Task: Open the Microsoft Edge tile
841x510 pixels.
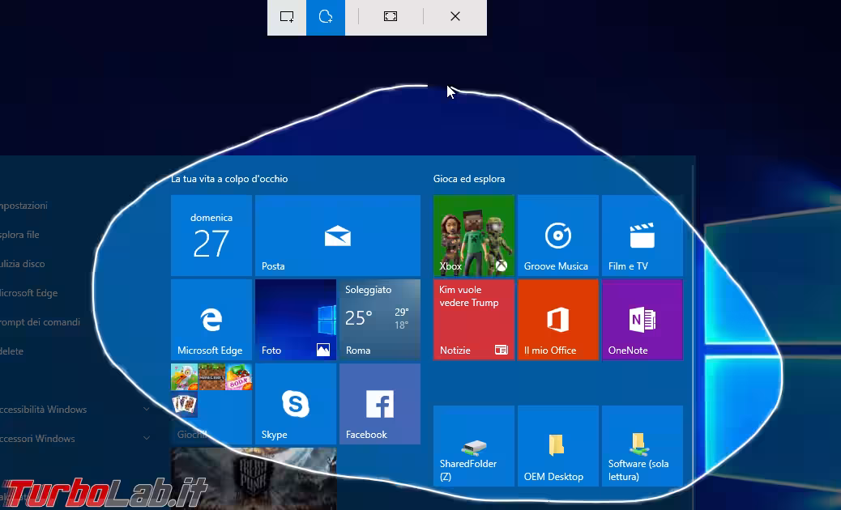Action: (x=211, y=320)
